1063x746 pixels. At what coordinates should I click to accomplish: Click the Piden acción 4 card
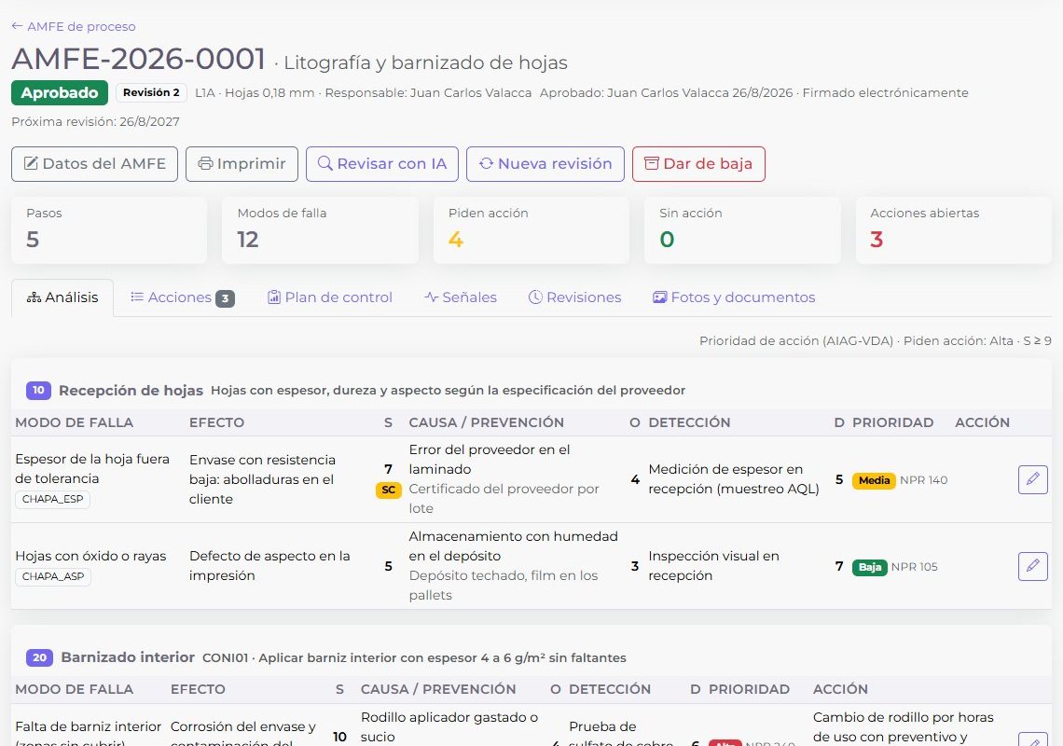(x=531, y=230)
